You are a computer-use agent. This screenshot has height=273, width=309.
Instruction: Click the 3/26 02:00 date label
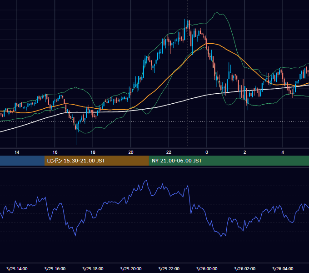pyautogui.click(x=244, y=268)
